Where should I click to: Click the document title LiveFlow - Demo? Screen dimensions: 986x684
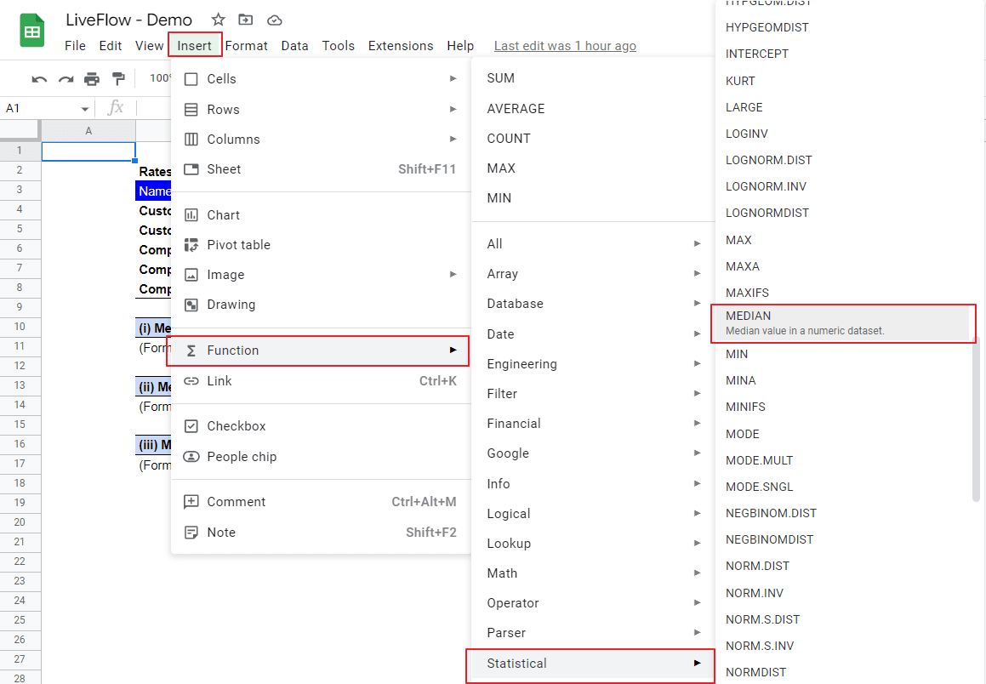(x=129, y=20)
